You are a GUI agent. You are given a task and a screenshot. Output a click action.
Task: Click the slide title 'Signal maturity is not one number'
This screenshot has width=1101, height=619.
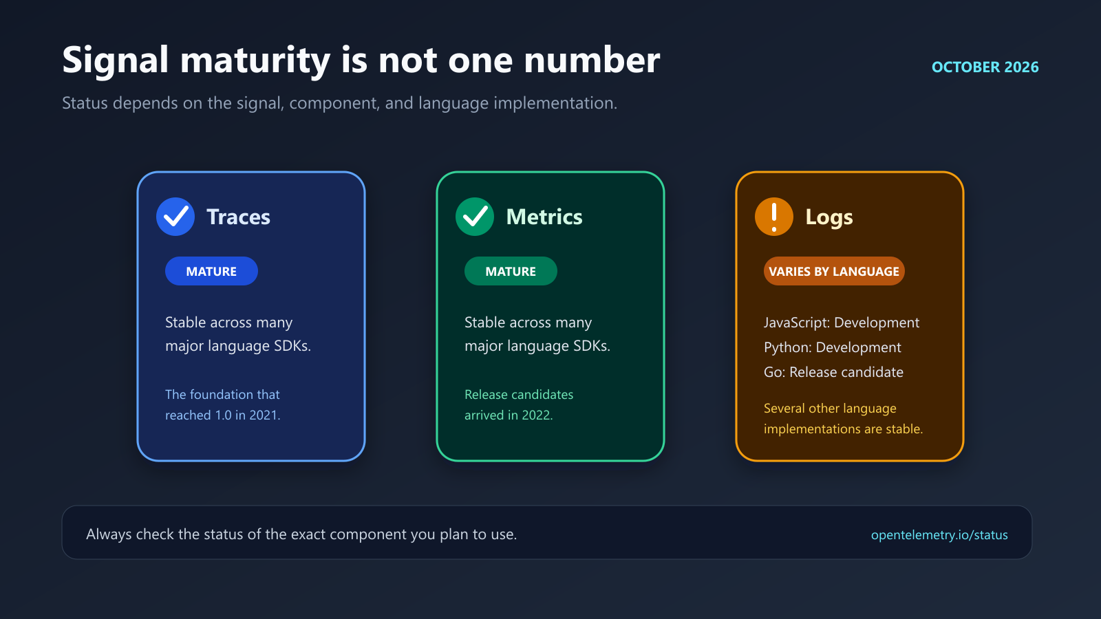[361, 61]
